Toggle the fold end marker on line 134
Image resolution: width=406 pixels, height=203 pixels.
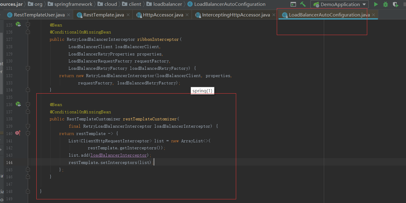[x=28, y=90]
